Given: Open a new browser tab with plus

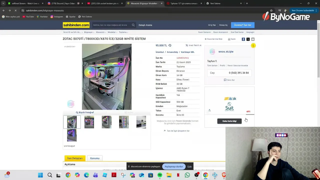Looking at the screenshot, I should click(247, 3).
